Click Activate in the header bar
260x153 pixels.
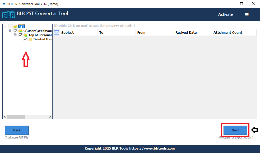click(225, 14)
